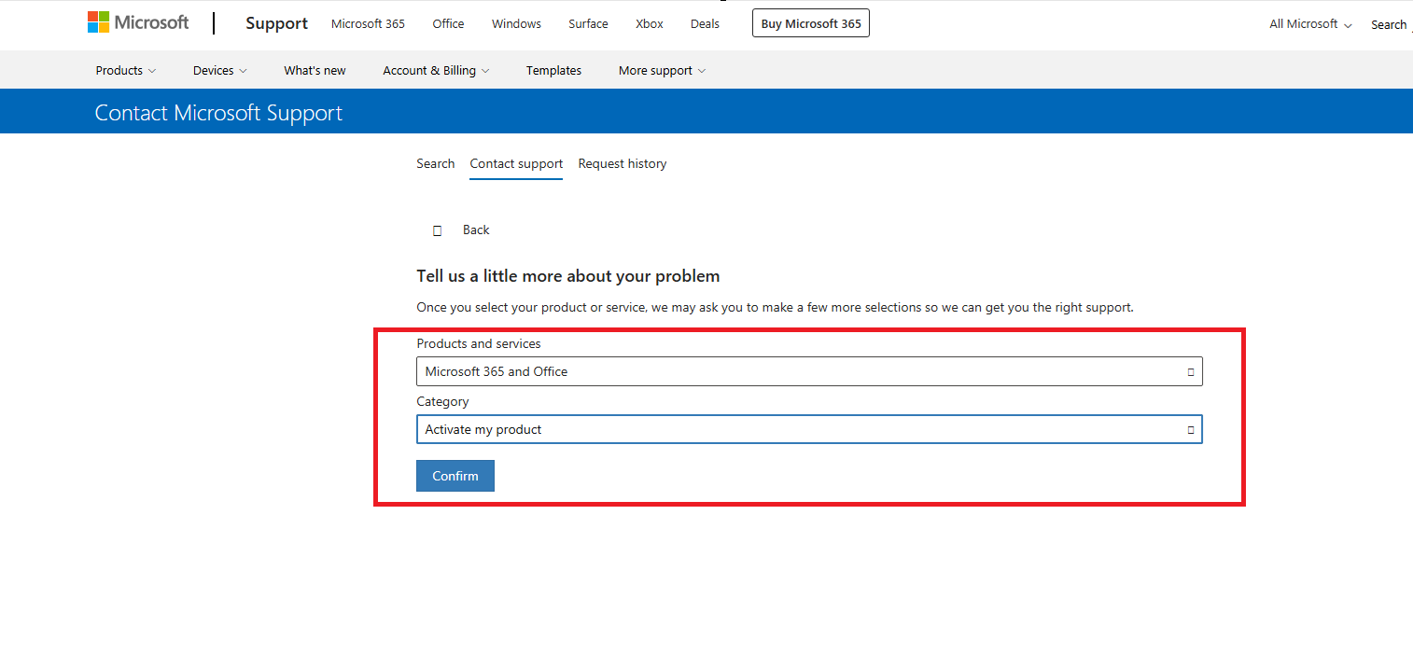
Task: Open the Category dropdown
Action: tap(809, 429)
